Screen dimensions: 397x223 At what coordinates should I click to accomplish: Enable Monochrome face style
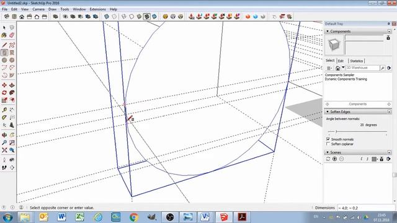(x=154, y=17)
